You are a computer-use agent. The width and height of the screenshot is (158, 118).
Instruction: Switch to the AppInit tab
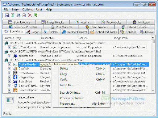point(82,22)
